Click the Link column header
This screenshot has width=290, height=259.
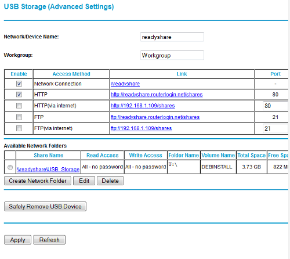click(x=182, y=74)
